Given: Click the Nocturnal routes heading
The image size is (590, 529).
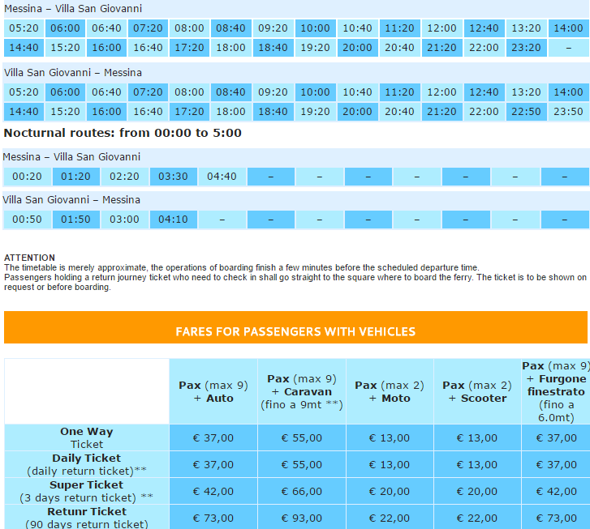Looking at the screenshot, I should tap(123, 133).
